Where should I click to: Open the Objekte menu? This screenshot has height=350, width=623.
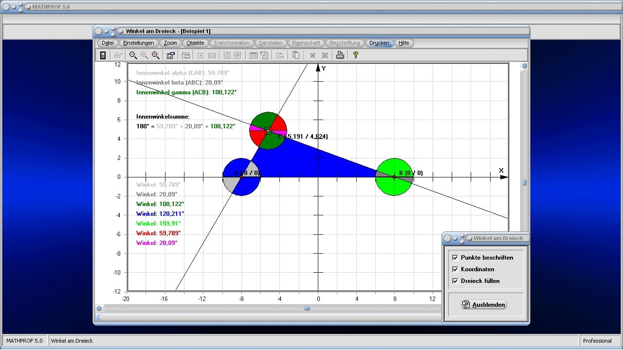(x=195, y=43)
